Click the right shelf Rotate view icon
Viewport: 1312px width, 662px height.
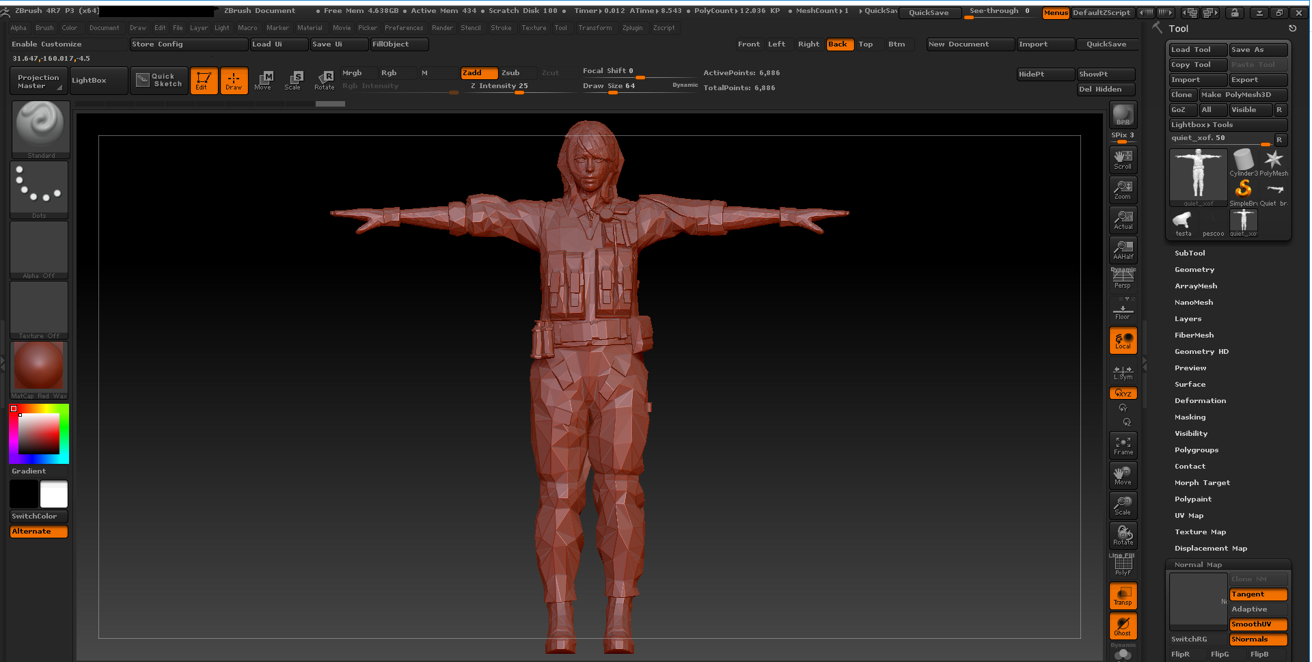coord(1123,536)
